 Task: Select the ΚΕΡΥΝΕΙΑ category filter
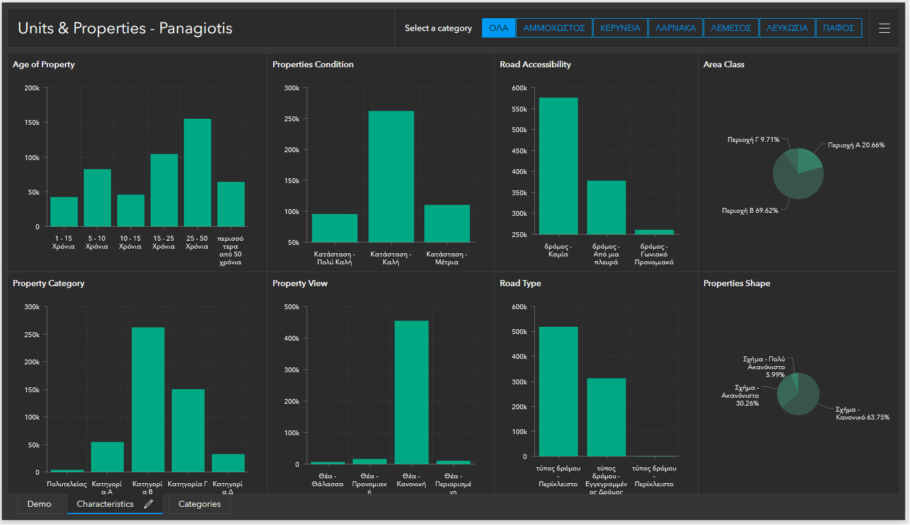pyautogui.click(x=620, y=27)
